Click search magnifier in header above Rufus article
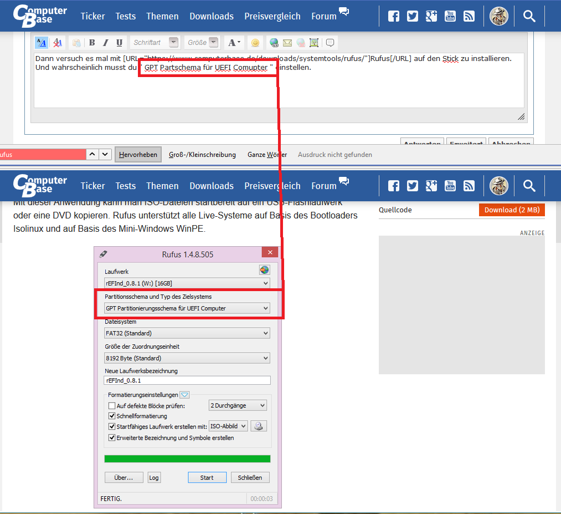 (529, 186)
